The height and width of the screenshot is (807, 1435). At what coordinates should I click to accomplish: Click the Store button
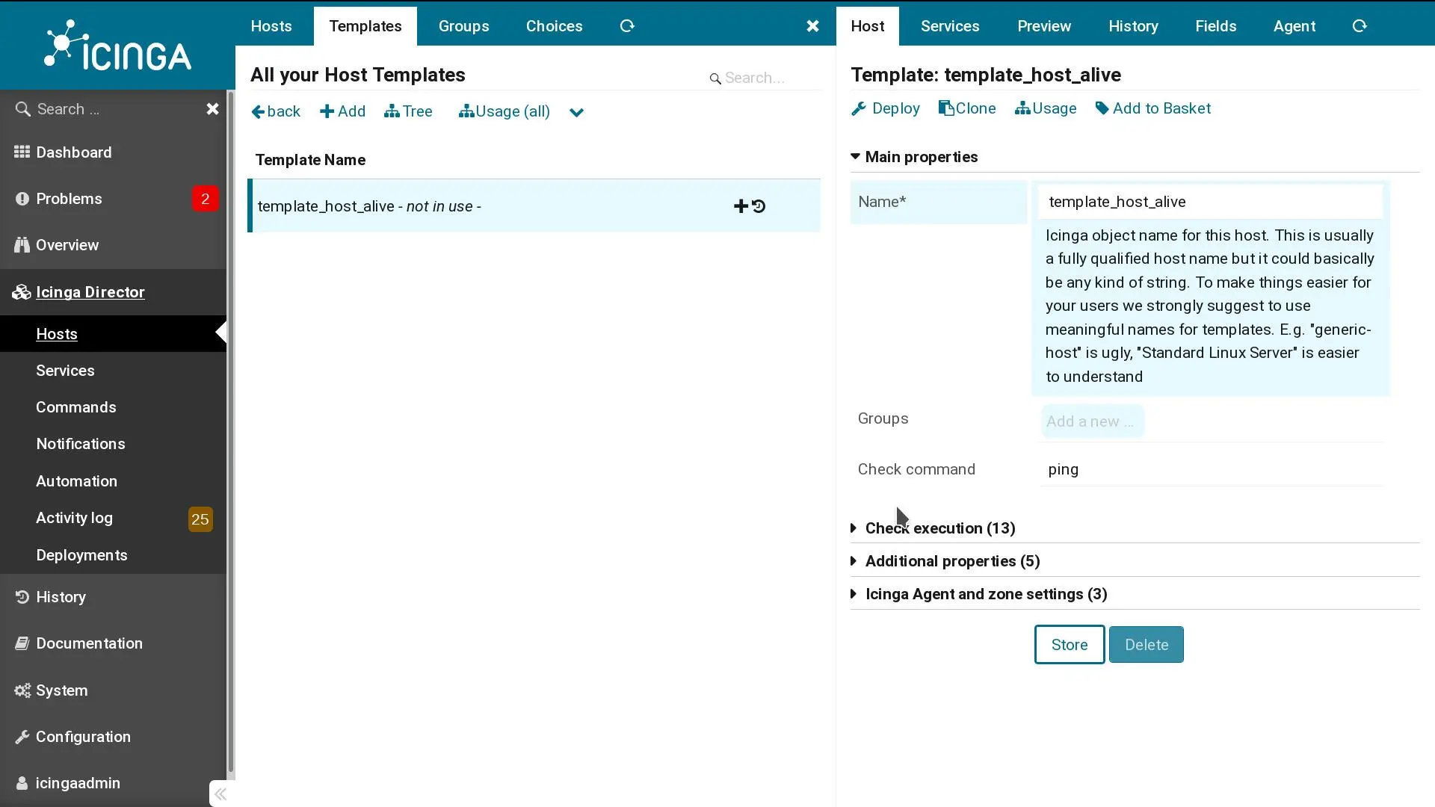click(x=1070, y=645)
